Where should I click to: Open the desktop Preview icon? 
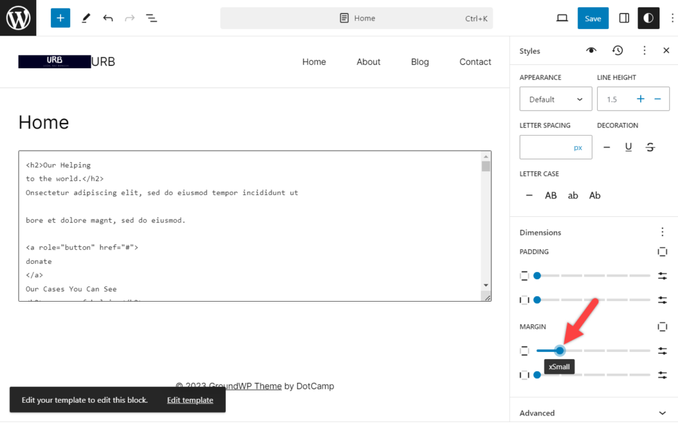pyautogui.click(x=561, y=18)
